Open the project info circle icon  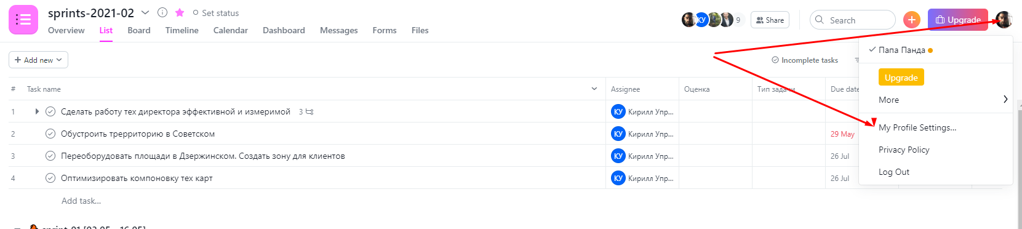coord(162,12)
